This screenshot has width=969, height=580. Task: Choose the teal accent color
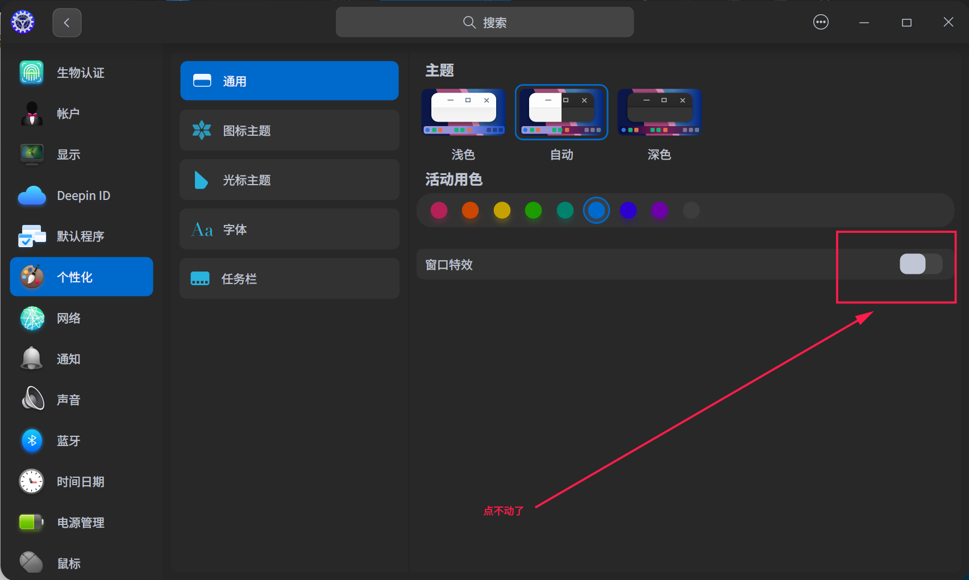pyautogui.click(x=565, y=210)
